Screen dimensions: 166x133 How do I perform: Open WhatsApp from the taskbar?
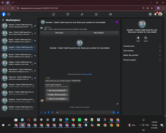(79, 120)
